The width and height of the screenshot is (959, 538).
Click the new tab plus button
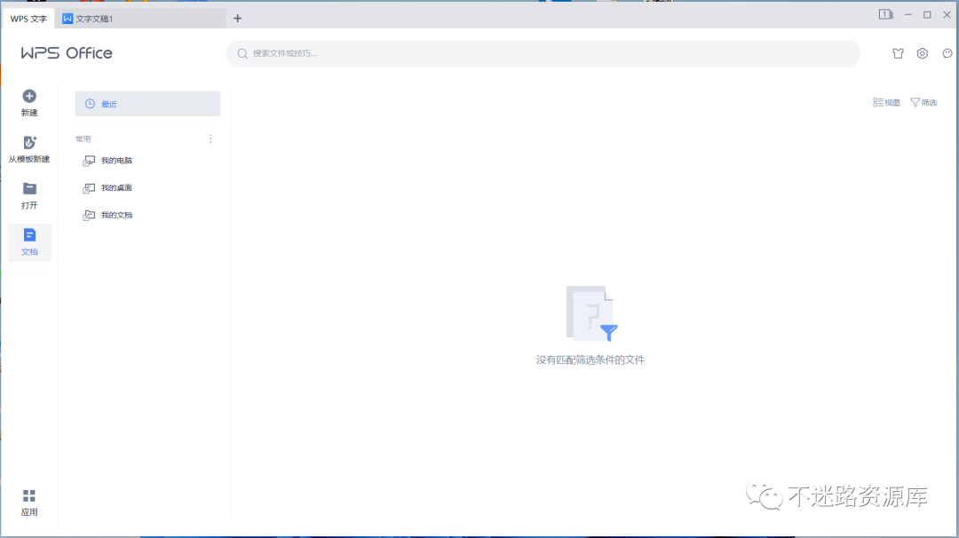pyautogui.click(x=237, y=18)
